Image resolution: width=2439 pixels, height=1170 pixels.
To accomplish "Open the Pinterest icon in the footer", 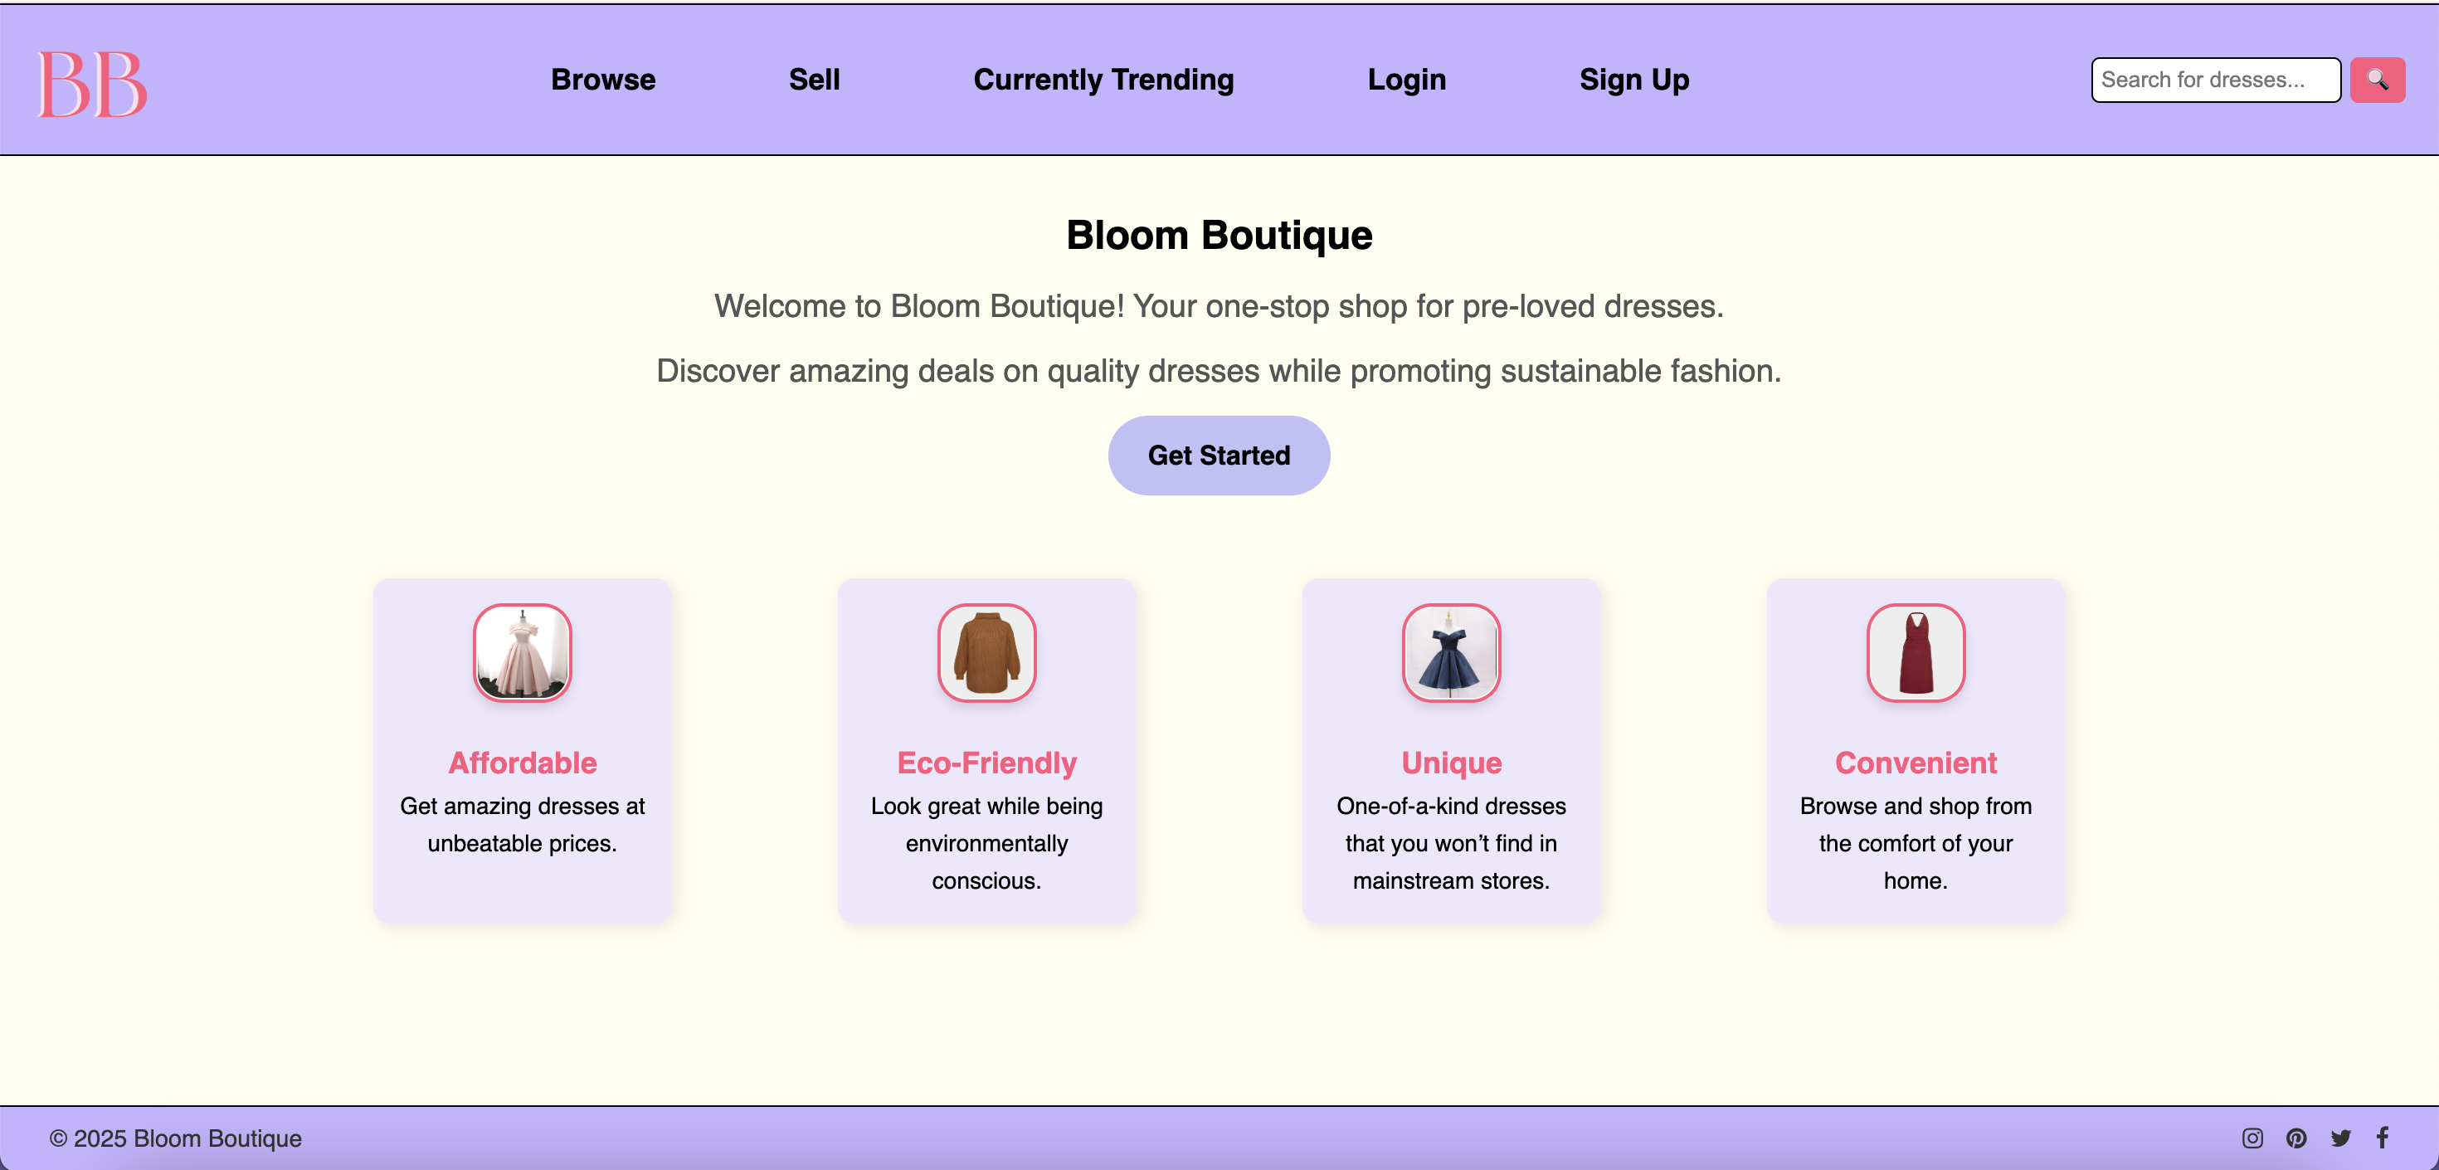I will [2296, 1138].
